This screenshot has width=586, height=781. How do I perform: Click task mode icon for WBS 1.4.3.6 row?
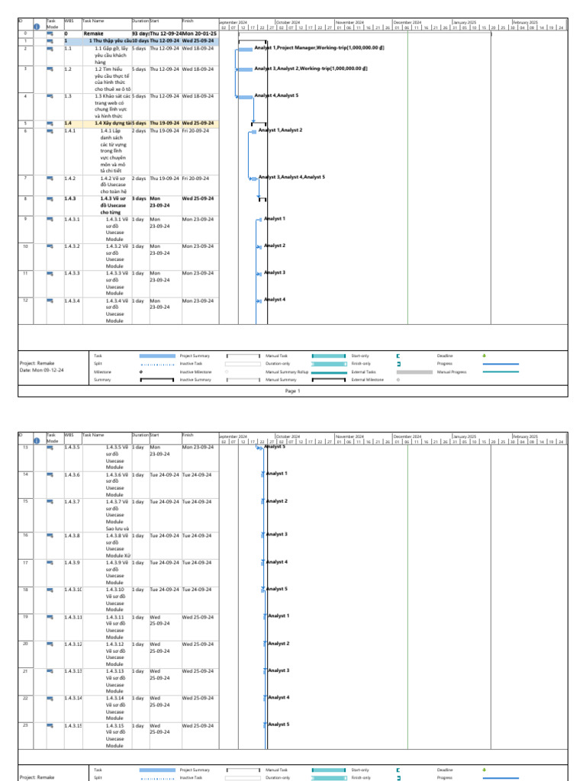[x=50, y=475]
